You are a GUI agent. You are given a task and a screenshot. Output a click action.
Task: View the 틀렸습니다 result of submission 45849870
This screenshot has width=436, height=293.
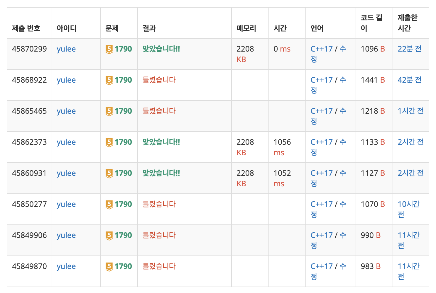coord(158,267)
